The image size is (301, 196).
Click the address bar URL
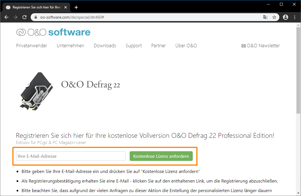tap(72, 17)
